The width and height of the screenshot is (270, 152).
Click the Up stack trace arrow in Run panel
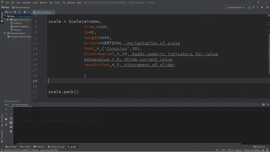(11, 109)
